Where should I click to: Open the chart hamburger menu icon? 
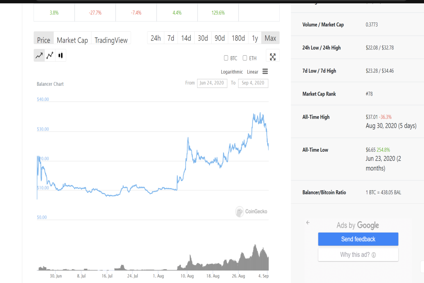coord(265,71)
